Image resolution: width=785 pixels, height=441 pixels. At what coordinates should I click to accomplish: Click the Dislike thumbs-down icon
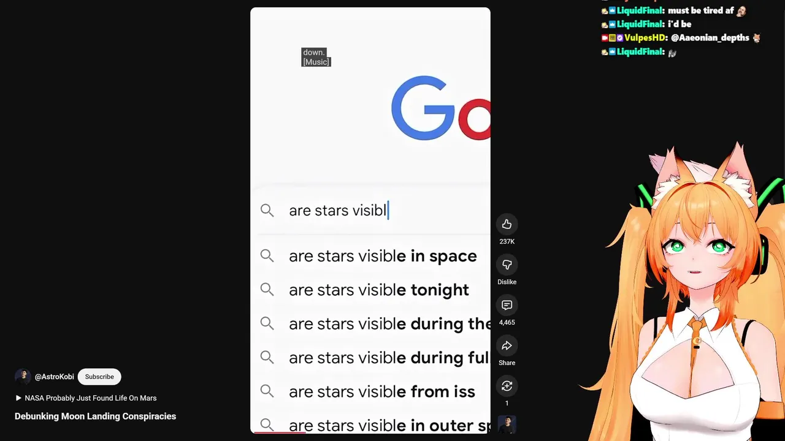507,265
